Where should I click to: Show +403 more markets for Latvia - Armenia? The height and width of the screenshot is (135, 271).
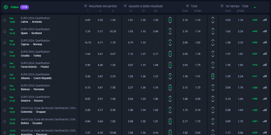tap(255, 20)
